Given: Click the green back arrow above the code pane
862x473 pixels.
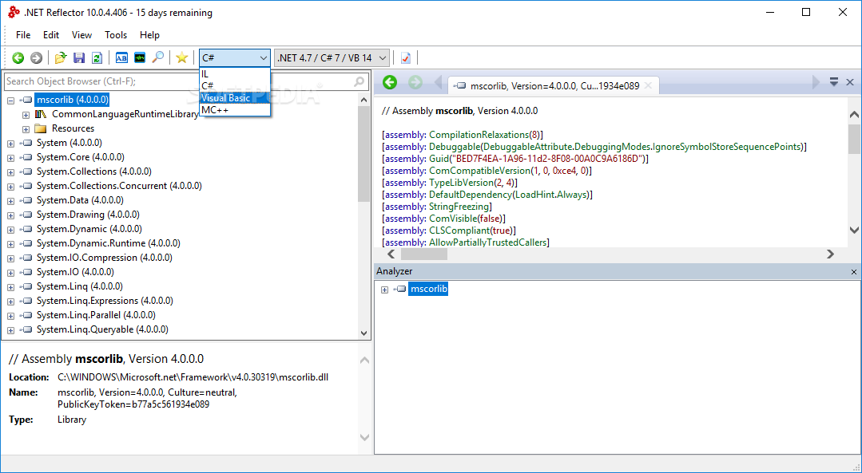Looking at the screenshot, I should pyautogui.click(x=390, y=82).
